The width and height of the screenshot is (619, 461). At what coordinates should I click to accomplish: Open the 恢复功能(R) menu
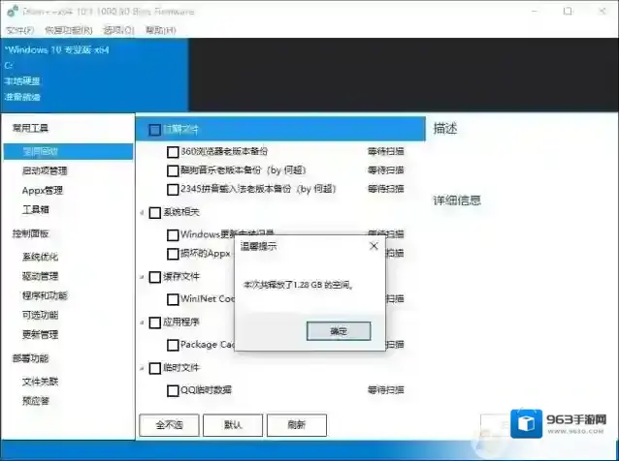(65, 30)
